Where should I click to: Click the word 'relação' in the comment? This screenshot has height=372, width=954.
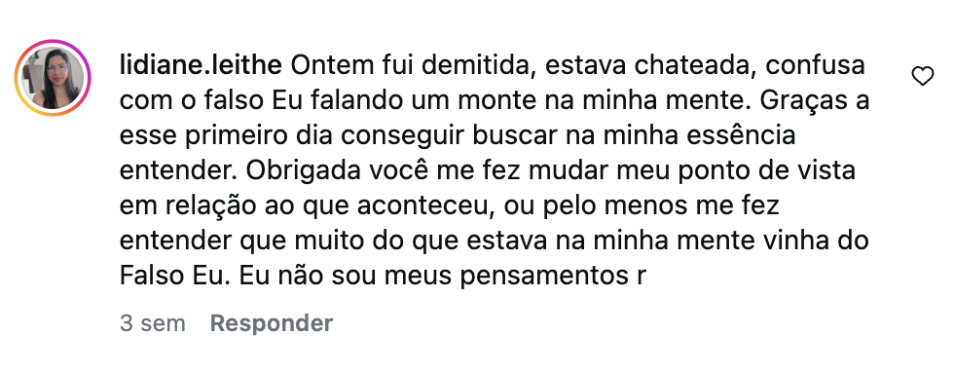pyautogui.click(x=208, y=207)
